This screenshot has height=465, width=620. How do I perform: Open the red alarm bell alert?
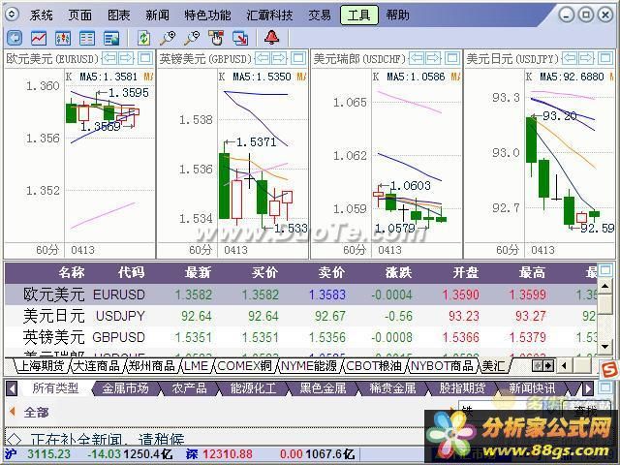coord(272,38)
